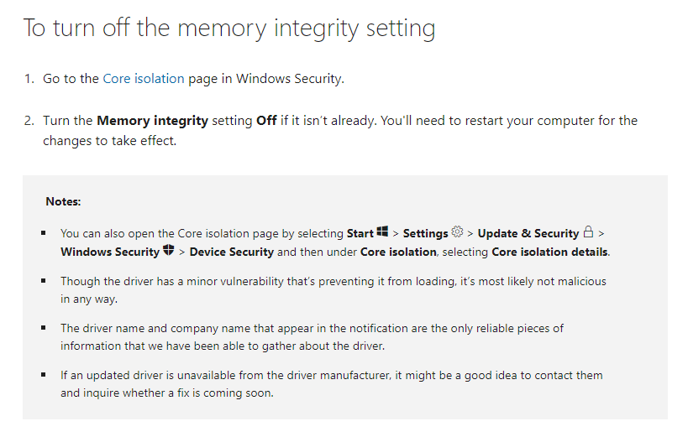The height and width of the screenshot is (437, 688).
Task: Click the Notes: label
Action: [x=63, y=202]
